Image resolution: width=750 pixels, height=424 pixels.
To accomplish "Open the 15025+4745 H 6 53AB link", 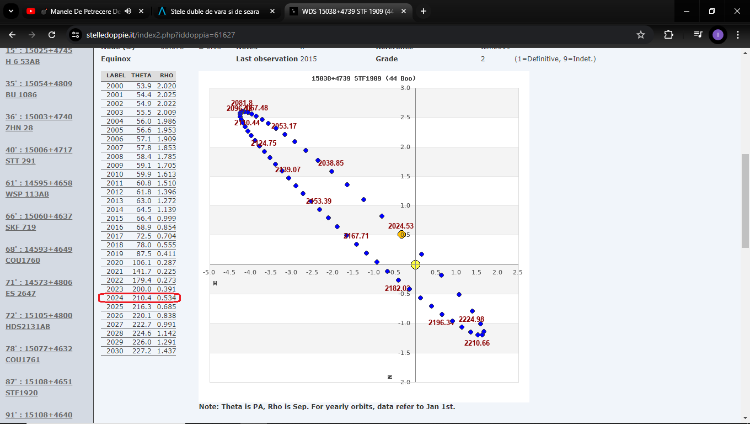I will tap(39, 56).
